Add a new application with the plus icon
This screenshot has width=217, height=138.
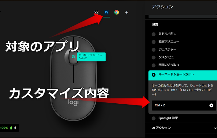click(127, 13)
